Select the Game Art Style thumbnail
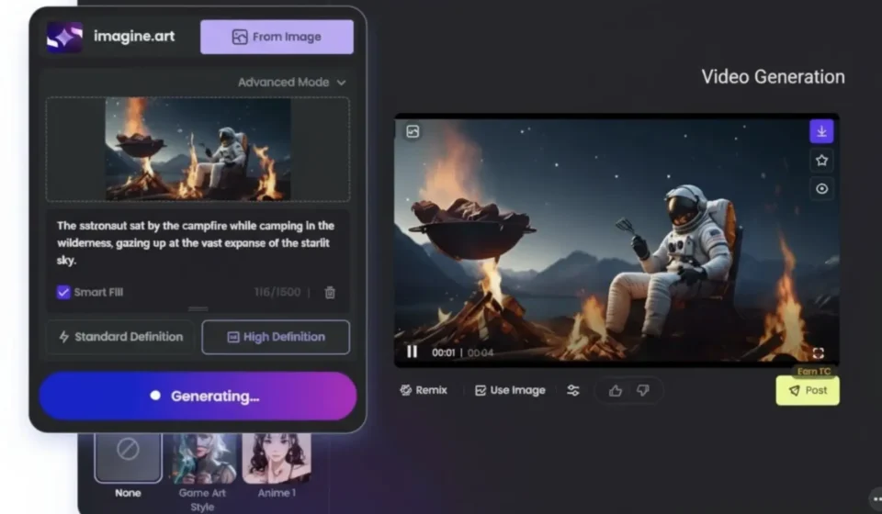 click(x=202, y=458)
